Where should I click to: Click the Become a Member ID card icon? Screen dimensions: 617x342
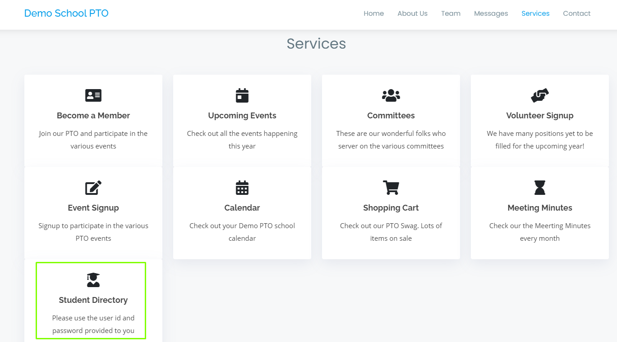pyautogui.click(x=93, y=95)
